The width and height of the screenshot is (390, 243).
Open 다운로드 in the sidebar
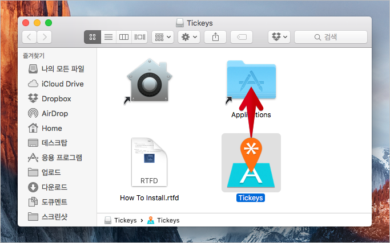click(47, 187)
